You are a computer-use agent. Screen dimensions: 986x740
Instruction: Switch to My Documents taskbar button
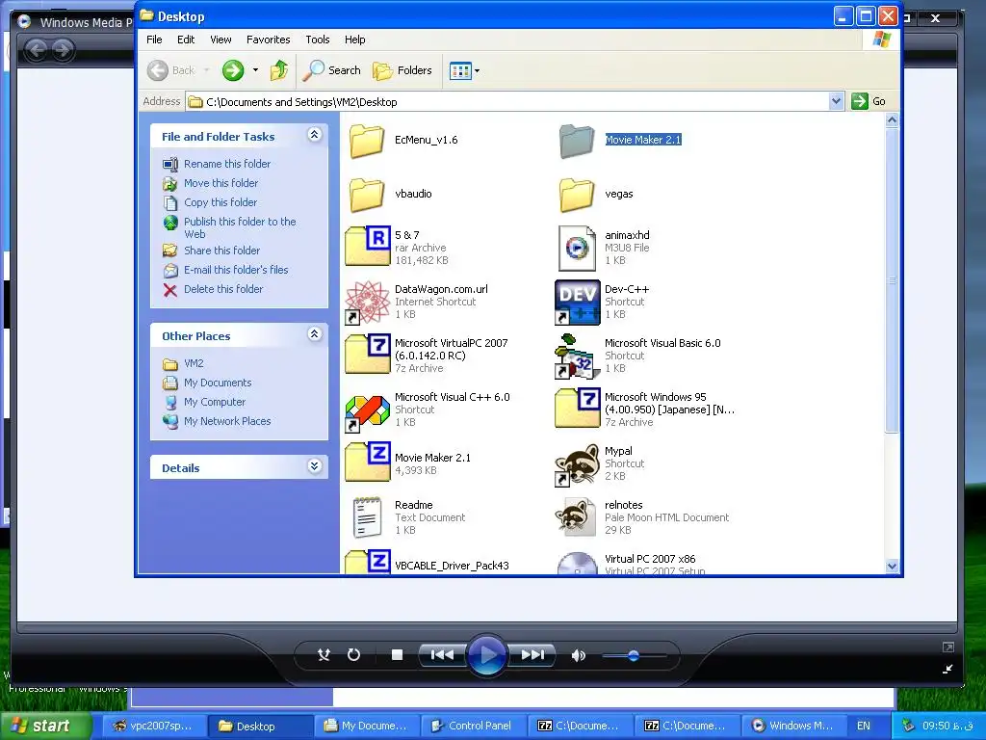coord(369,727)
